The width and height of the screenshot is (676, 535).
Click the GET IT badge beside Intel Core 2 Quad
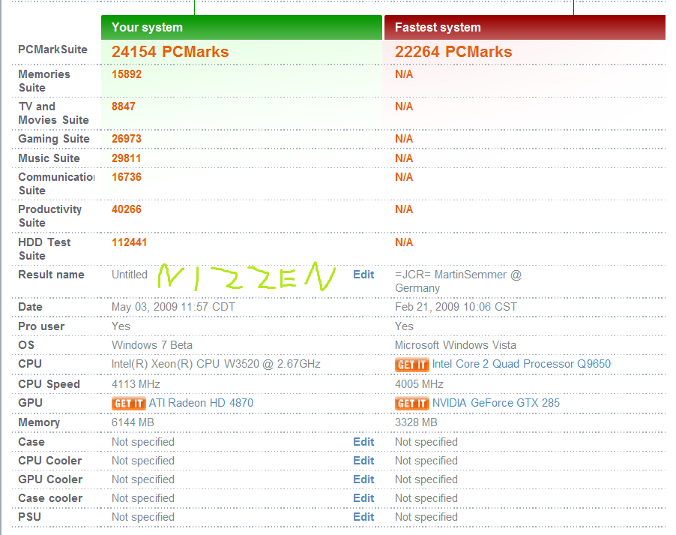[411, 365]
